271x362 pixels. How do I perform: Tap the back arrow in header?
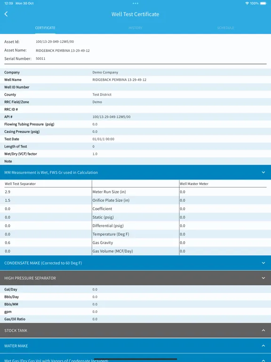click(6, 14)
